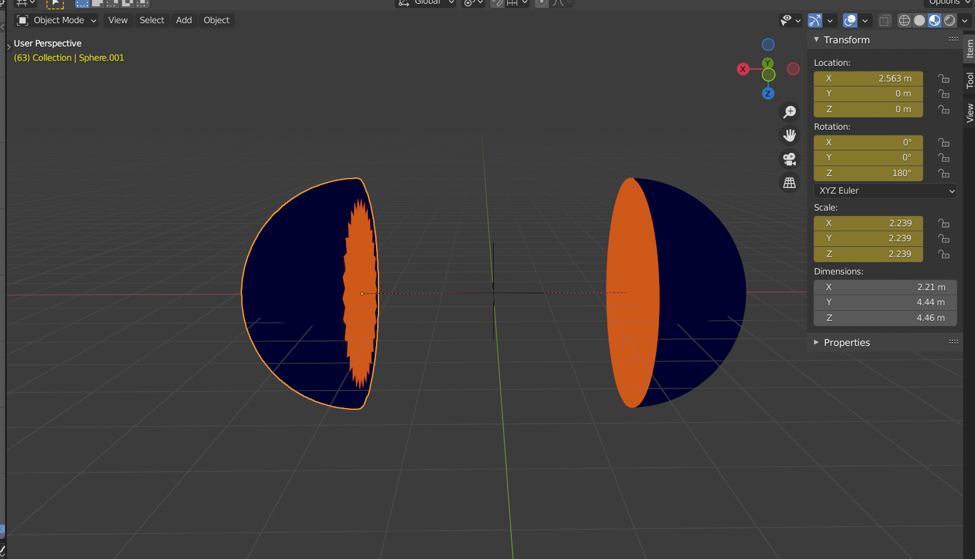The width and height of the screenshot is (975, 559).
Task: Open the XYZ Euler rotation mode dropdown
Action: click(885, 191)
